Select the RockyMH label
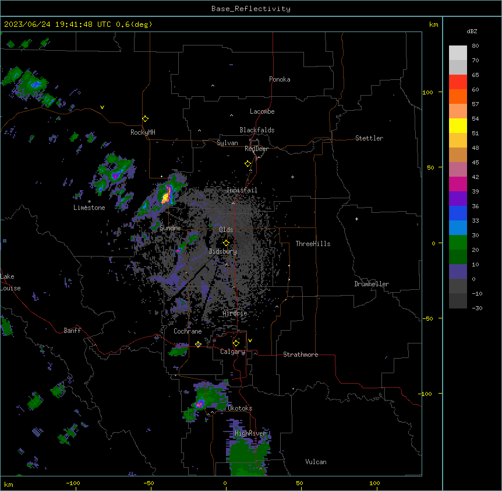 pyautogui.click(x=143, y=132)
